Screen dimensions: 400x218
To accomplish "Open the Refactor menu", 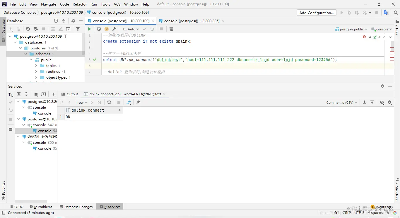I will (x=80, y=4).
